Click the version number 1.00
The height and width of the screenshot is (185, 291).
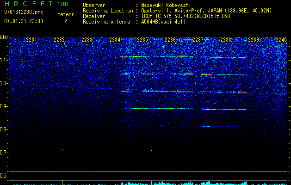coord(63,4)
